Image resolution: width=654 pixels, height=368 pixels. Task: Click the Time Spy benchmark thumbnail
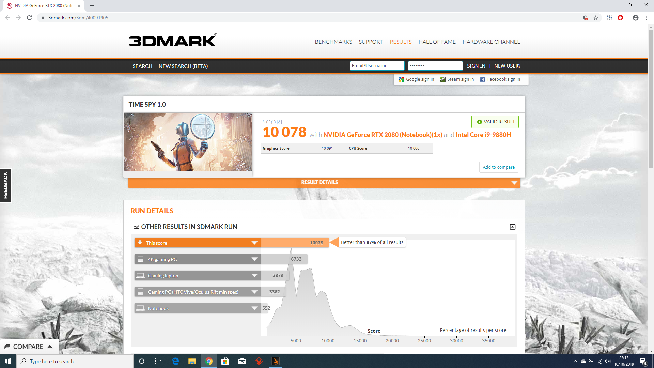pos(188,142)
